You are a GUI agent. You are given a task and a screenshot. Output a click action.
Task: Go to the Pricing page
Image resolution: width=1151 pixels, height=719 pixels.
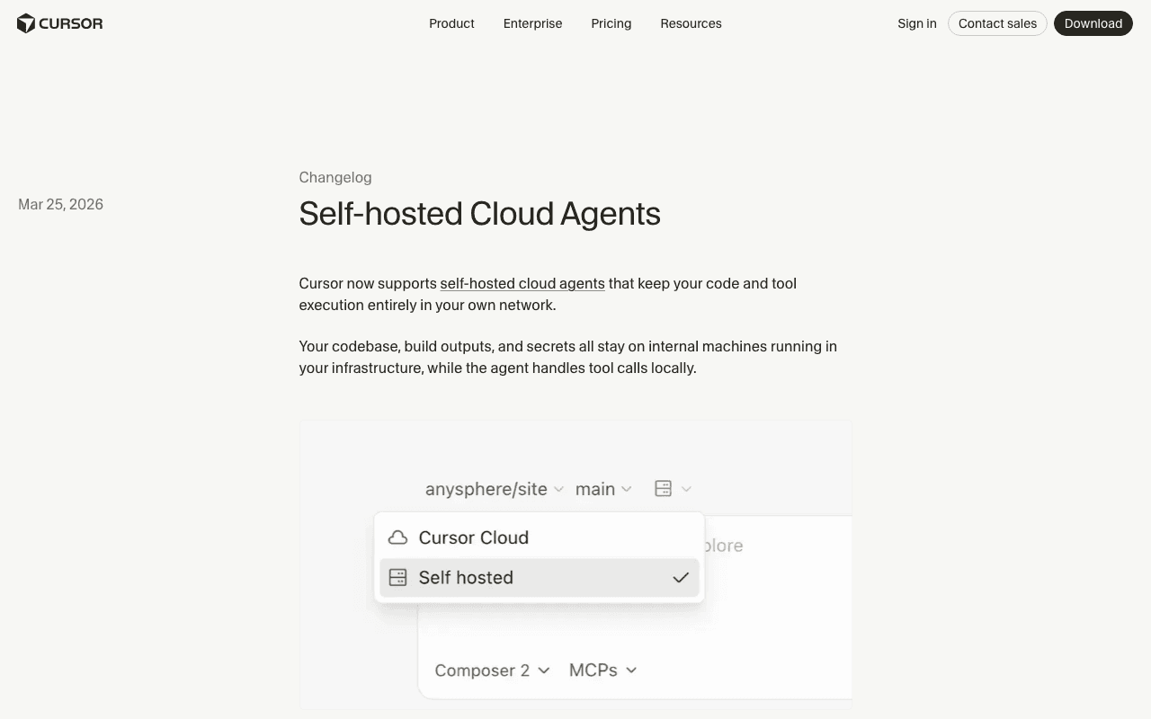click(x=611, y=23)
